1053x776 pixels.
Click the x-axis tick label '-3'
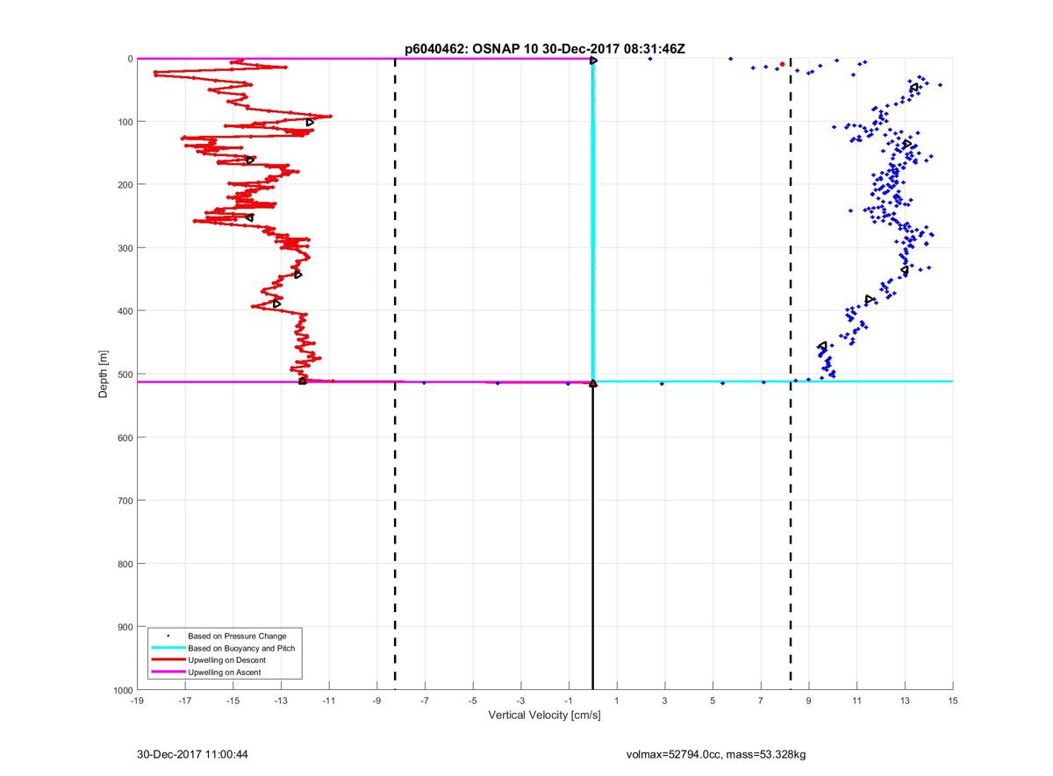521,701
